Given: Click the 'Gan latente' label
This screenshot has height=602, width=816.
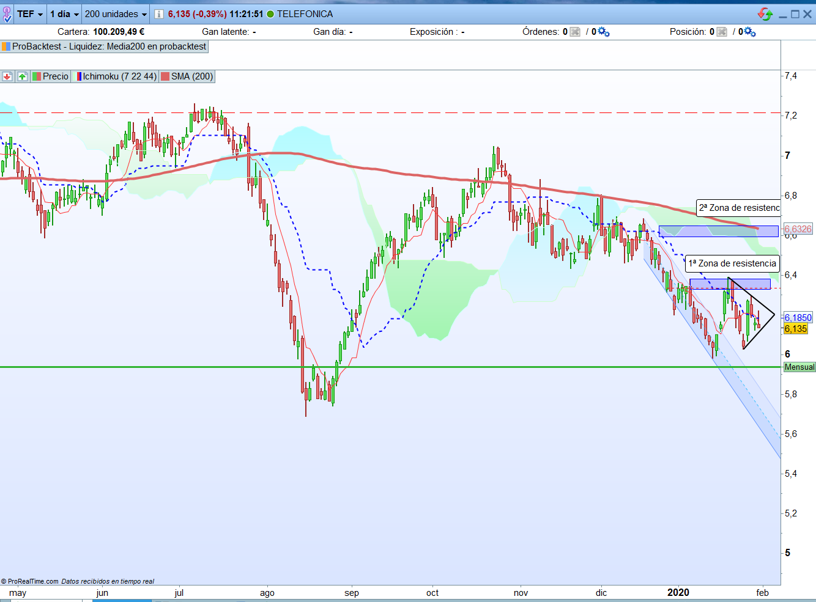Looking at the screenshot, I should pyautogui.click(x=225, y=32).
